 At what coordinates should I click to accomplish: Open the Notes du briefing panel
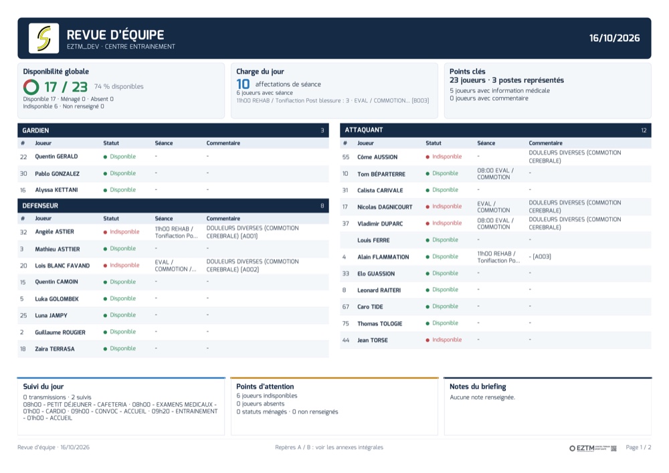point(548,407)
